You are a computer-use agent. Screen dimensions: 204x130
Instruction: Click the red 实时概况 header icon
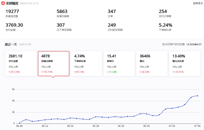click(x=3, y=4)
